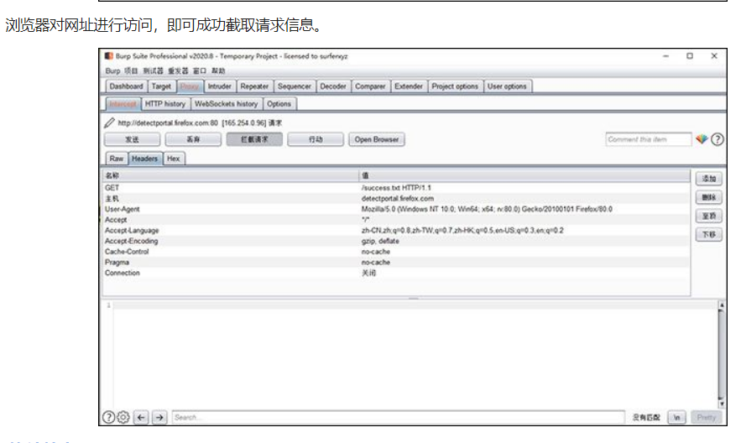
Task: Switch to the Raw view tab
Action: 117,159
